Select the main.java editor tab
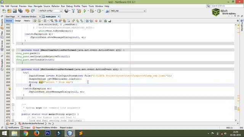The width and height of the screenshot is (244, 137). point(51,16)
